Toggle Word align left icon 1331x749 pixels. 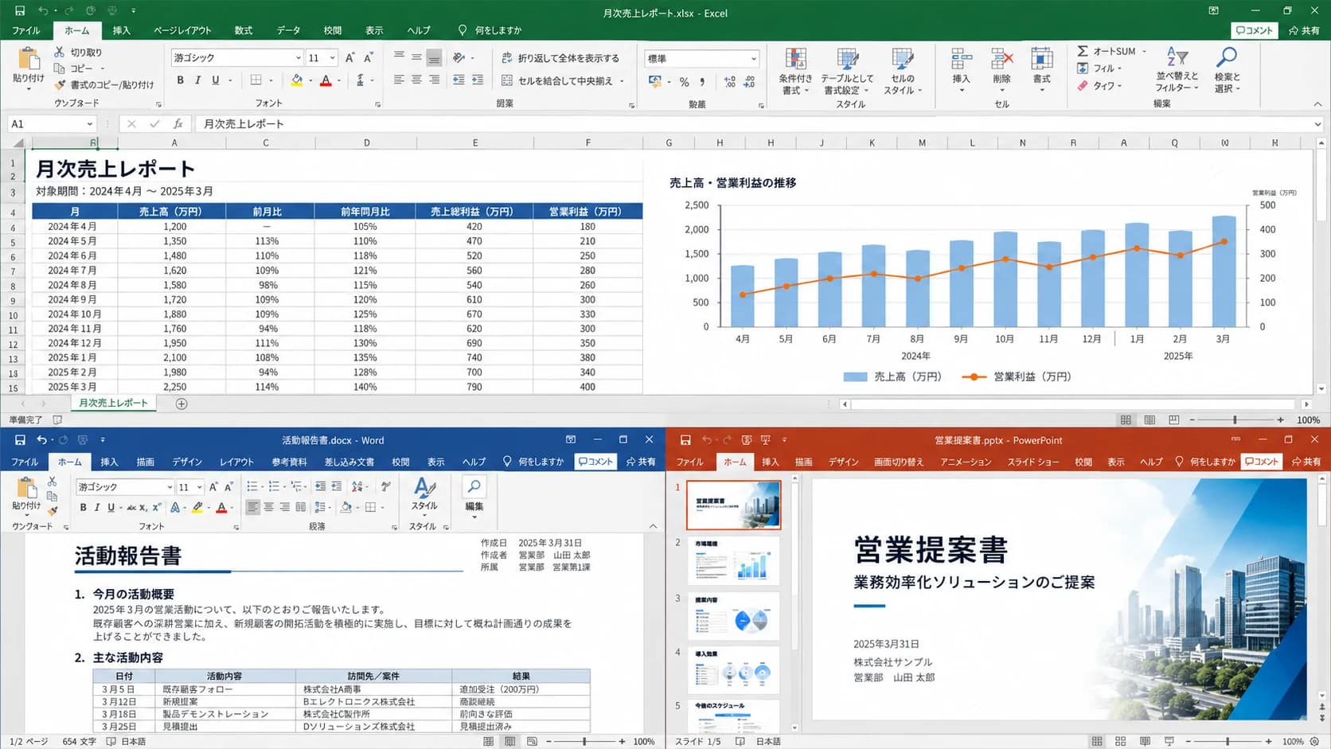[252, 507]
